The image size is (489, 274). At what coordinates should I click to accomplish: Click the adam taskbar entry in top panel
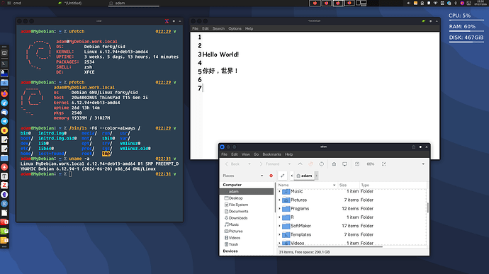click(134, 3)
